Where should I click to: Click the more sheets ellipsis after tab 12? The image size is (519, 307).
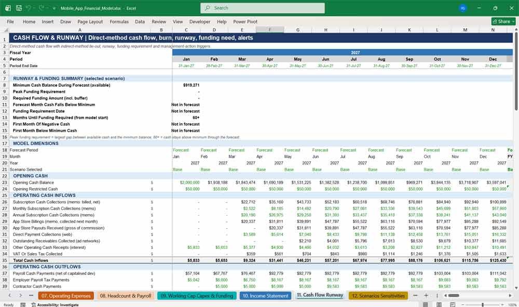(x=415, y=296)
